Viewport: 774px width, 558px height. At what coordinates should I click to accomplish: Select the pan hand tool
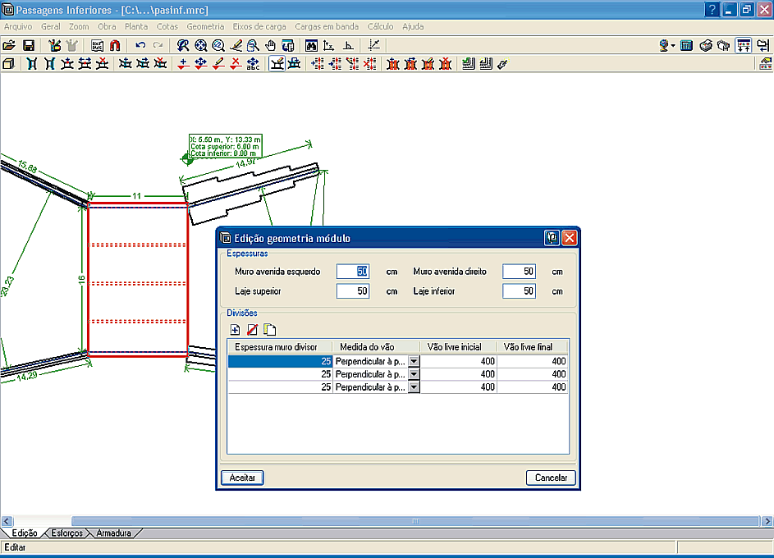click(270, 45)
